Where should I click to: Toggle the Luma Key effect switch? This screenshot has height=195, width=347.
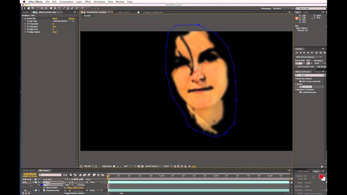point(25,18)
